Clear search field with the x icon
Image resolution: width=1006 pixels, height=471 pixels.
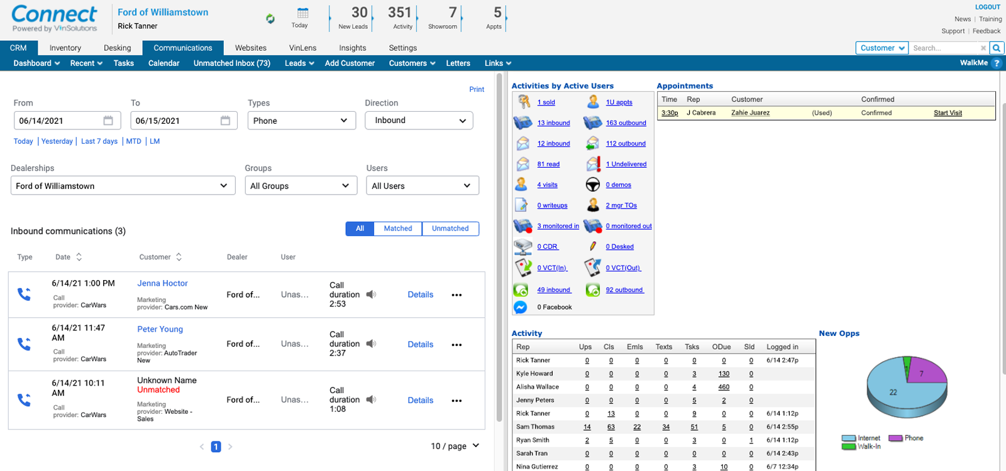983,48
